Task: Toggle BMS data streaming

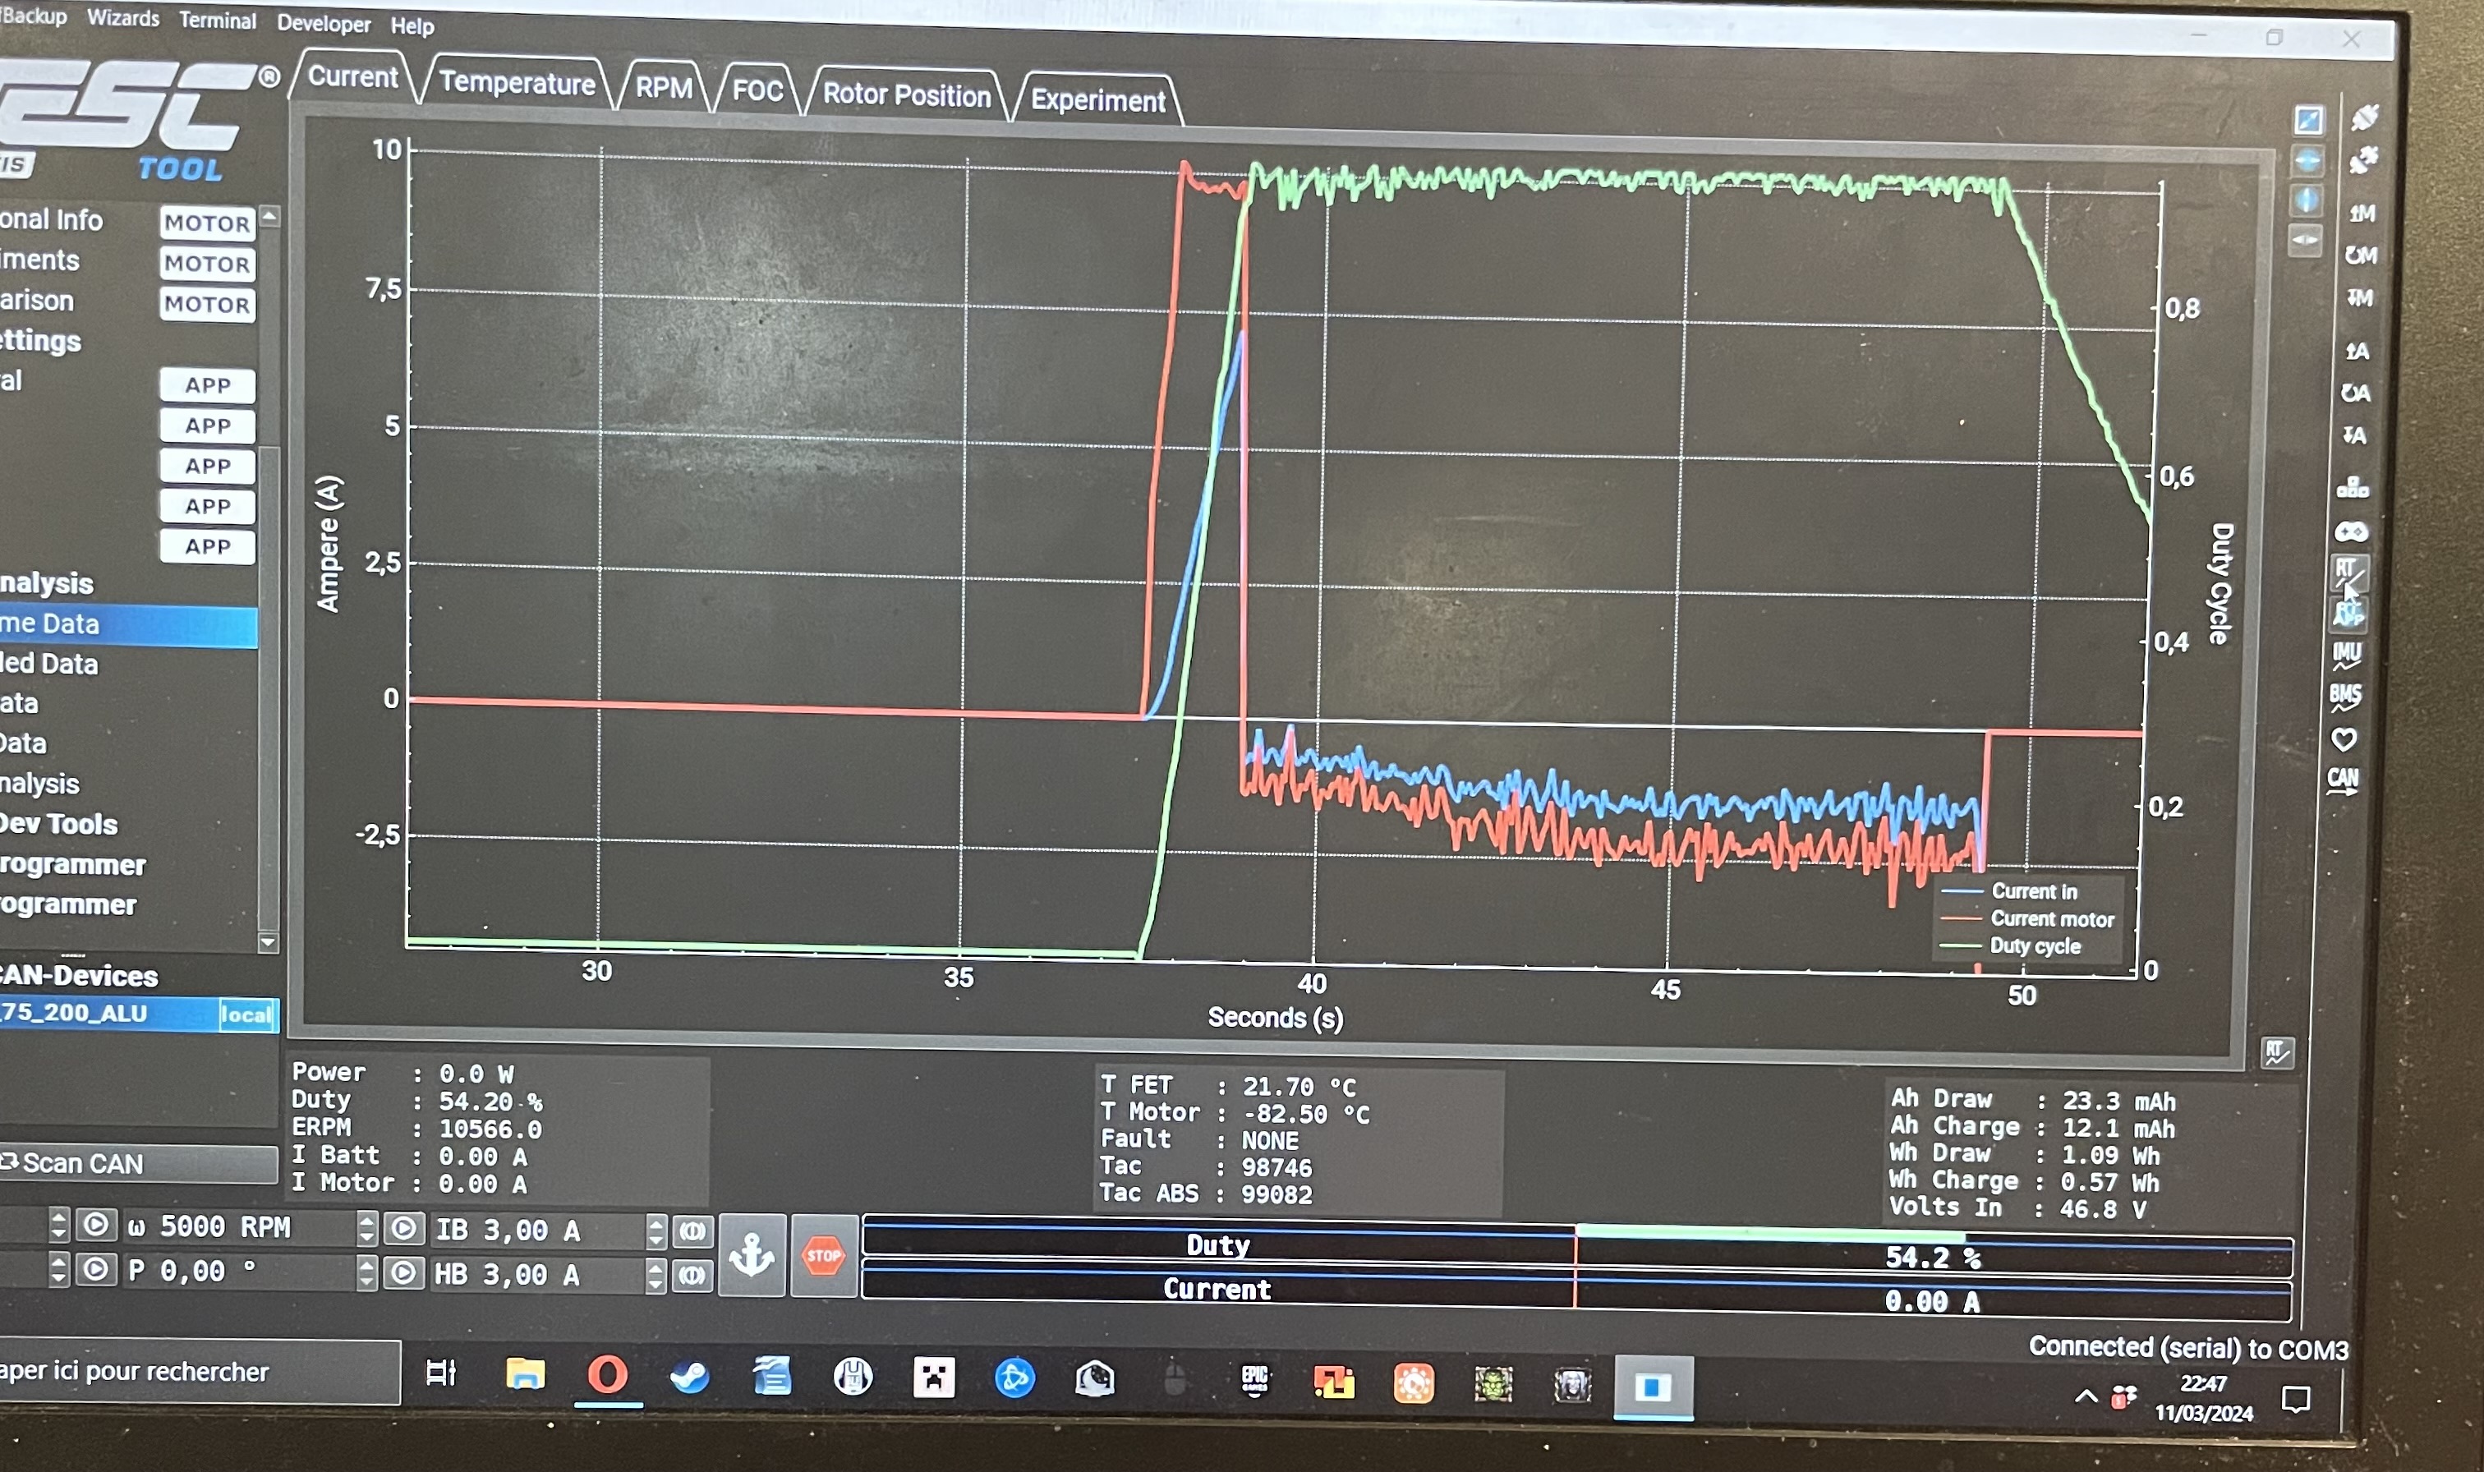Action: click(x=2345, y=697)
